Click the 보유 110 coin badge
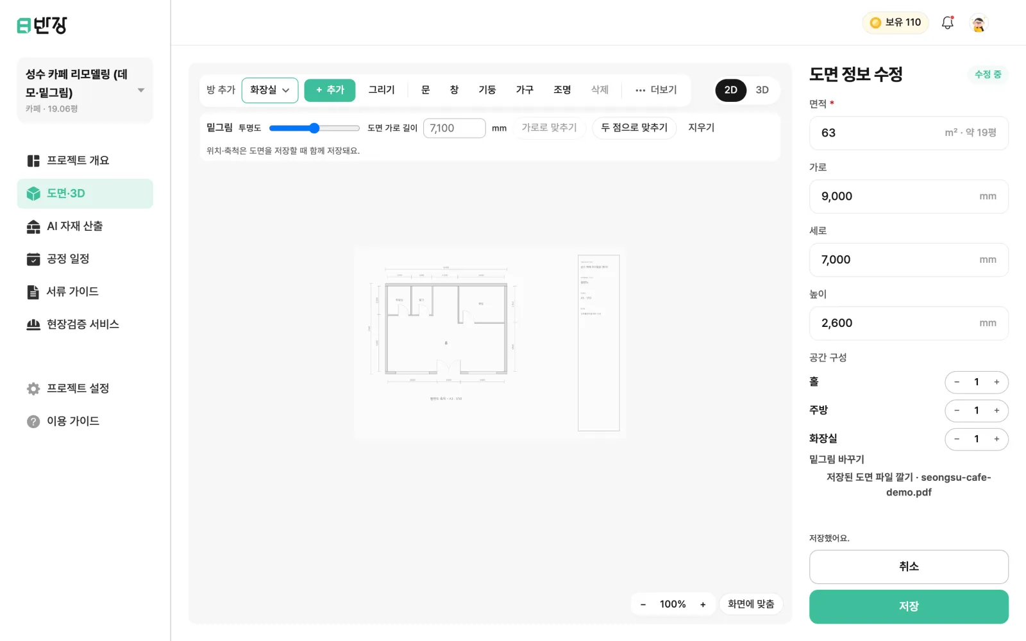The width and height of the screenshot is (1026, 641). pos(895,22)
